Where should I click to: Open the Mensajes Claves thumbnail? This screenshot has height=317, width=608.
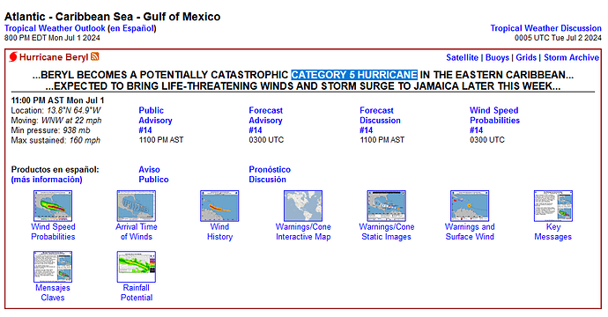(x=53, y=267)
